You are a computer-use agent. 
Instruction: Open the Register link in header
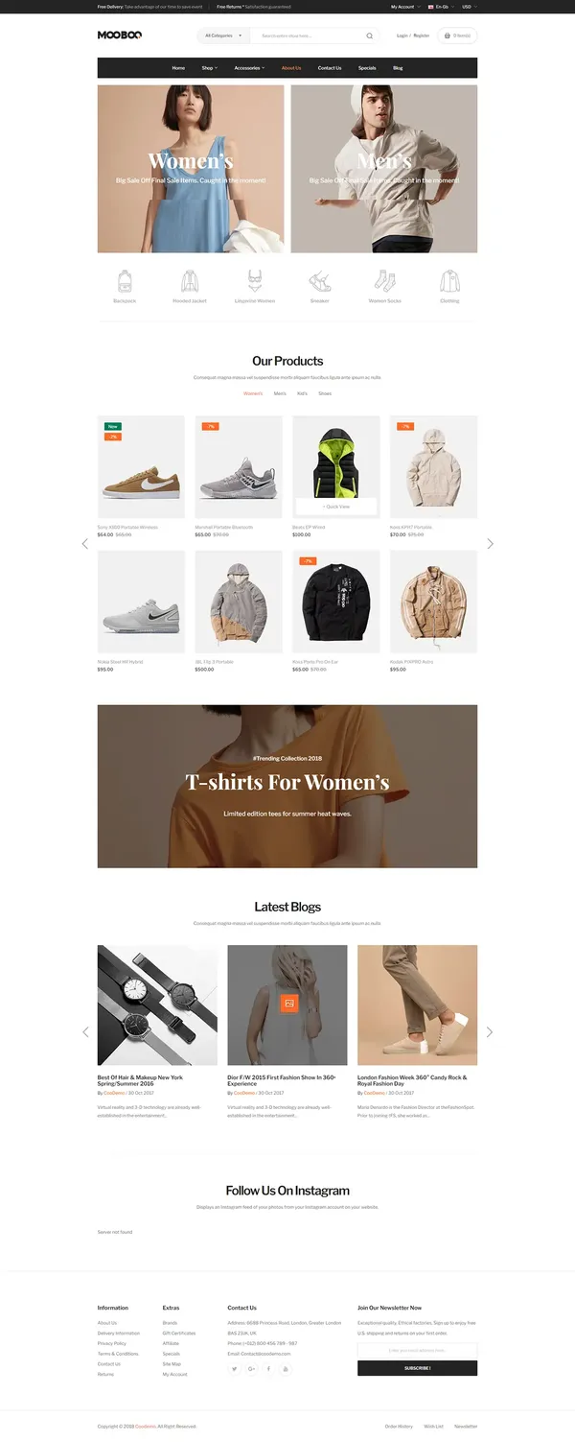pos(422,35)
